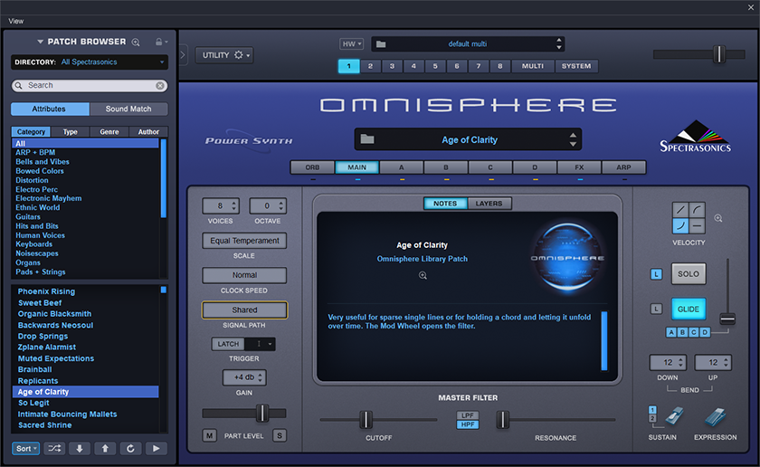The height and width of the screenshot is (467, 760).
Task: Click the Expression pedal icon
Action: (x=716, y=417)
